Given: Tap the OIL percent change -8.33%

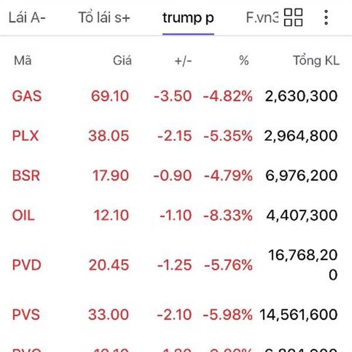Looking at the screenshot, I should pyautogui.click(x=228, y=215).
